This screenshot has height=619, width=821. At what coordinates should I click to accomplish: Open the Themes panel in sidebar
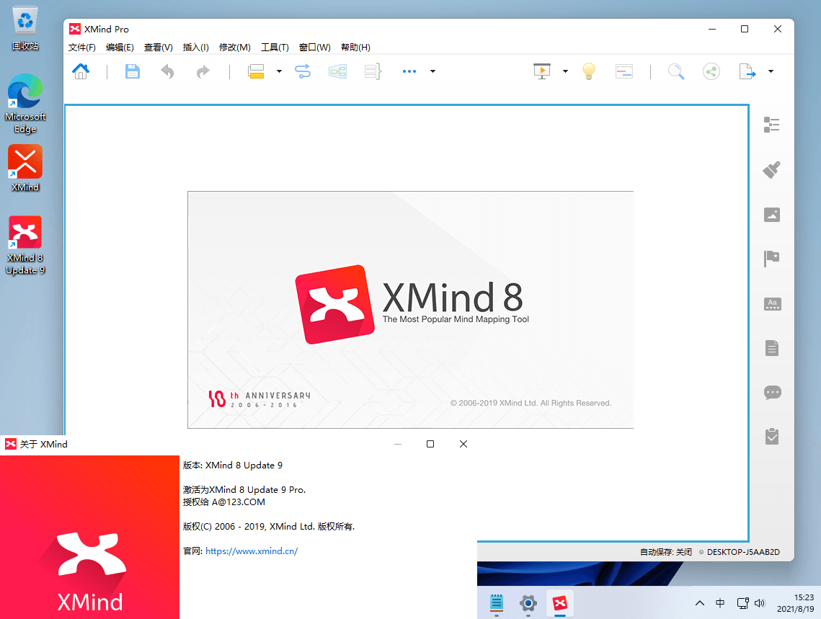tap(772, 303)
